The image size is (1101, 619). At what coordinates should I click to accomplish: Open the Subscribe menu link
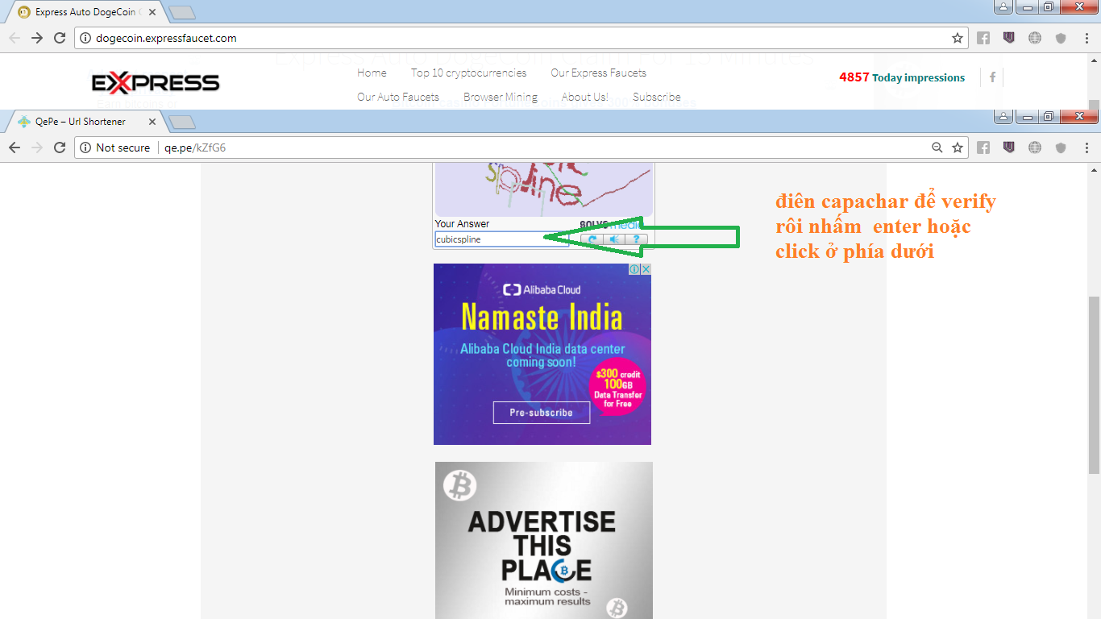pyautogui.click(x=657, y=97)
